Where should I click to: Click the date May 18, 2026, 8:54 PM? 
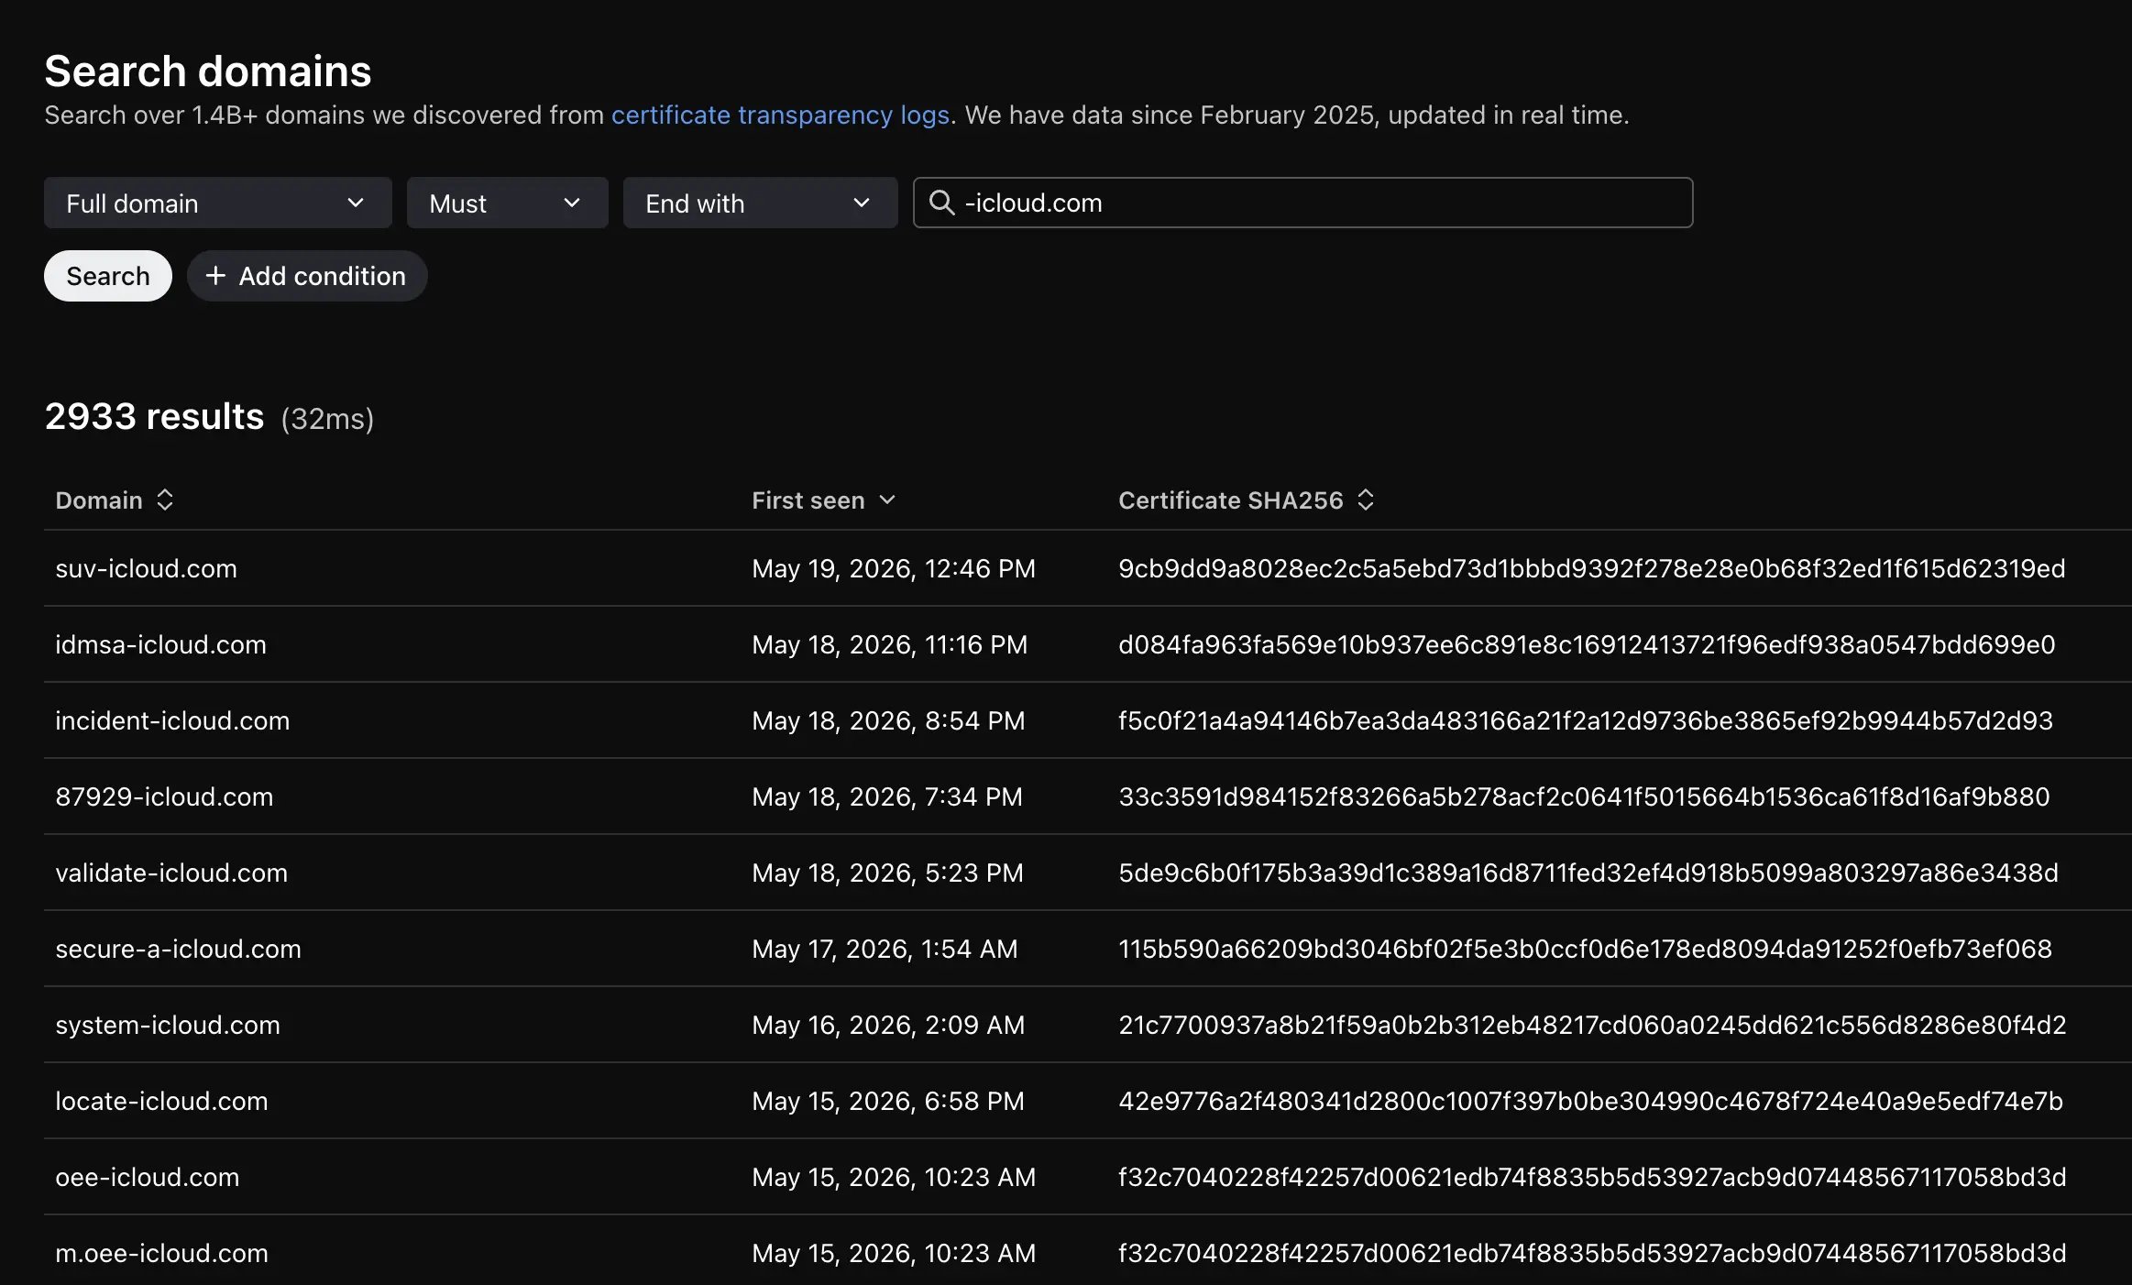(x=888, y=720)
